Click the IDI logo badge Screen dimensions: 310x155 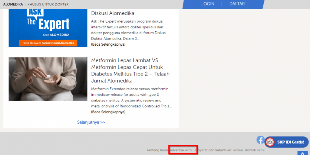(x=270, y=142)
